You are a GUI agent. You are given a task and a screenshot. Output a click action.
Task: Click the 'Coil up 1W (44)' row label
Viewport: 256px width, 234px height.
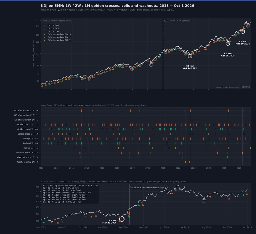31,139
